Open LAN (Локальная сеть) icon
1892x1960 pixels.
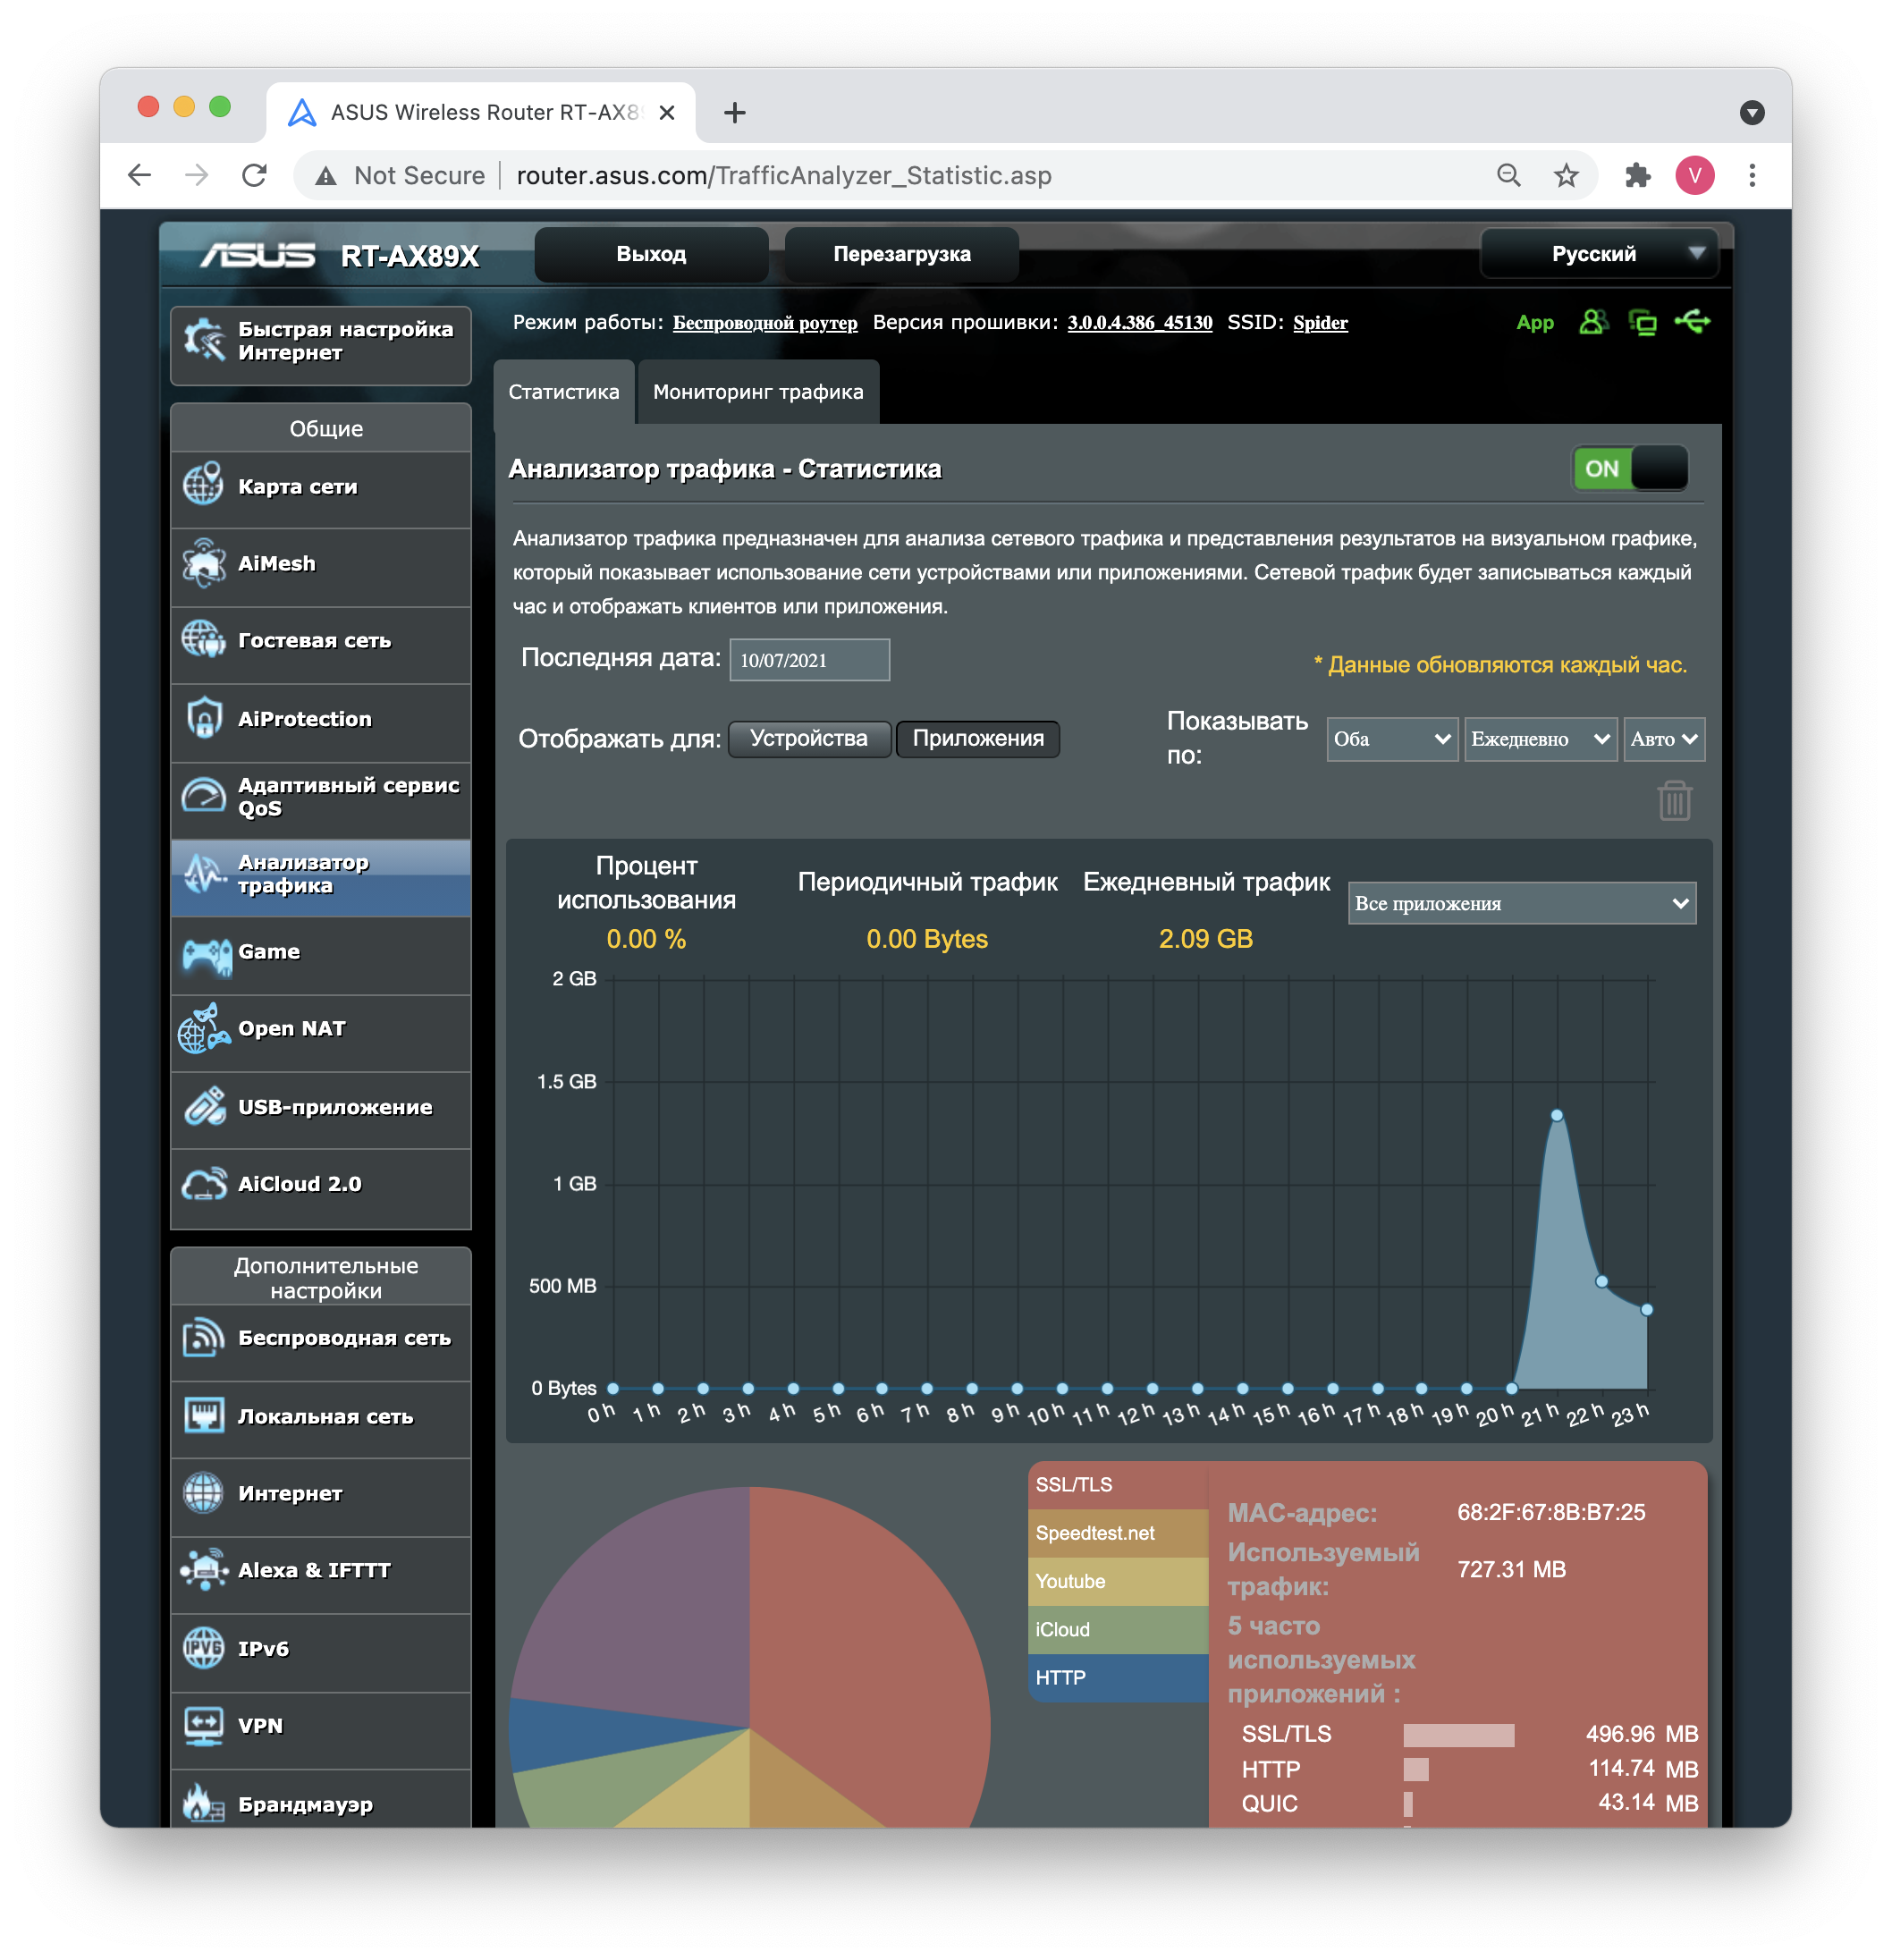click(x=204, y=1417)
